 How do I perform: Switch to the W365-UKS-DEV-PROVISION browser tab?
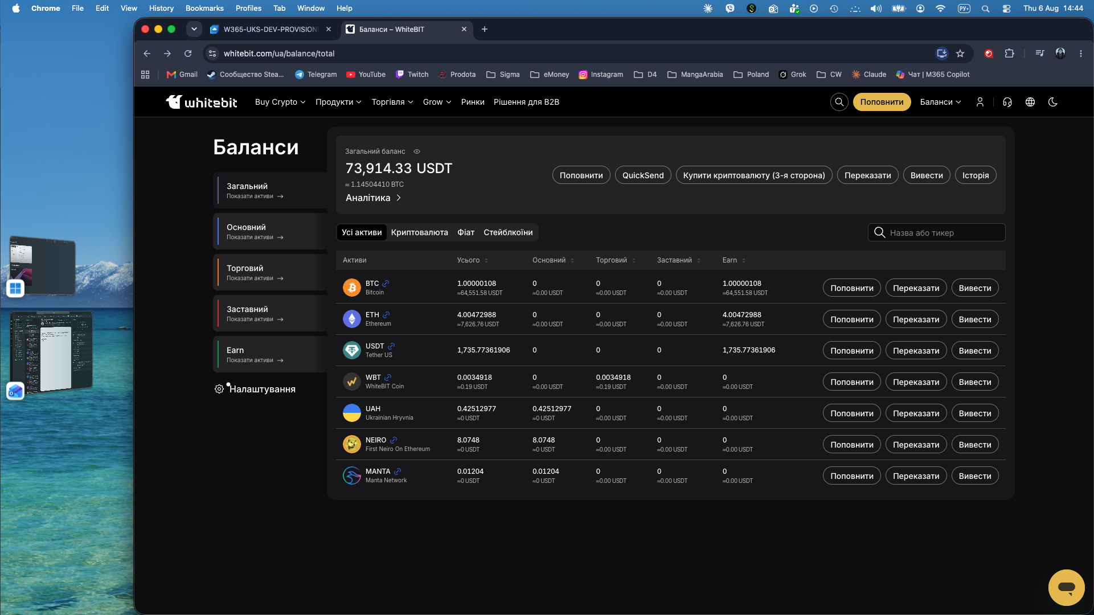pyautogui.click(x=271, y=29)
